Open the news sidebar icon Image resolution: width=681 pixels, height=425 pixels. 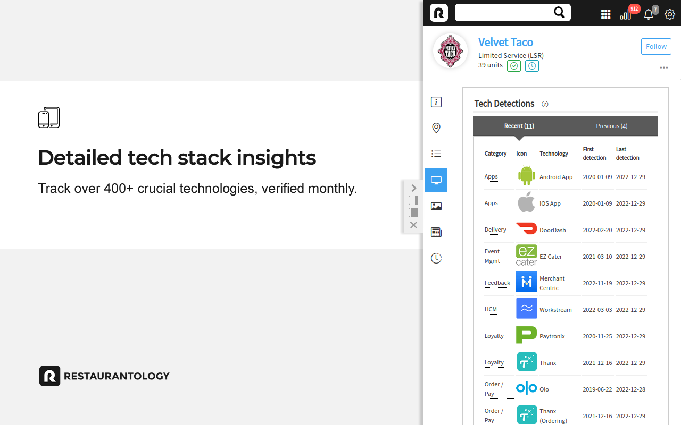(436, 232)
